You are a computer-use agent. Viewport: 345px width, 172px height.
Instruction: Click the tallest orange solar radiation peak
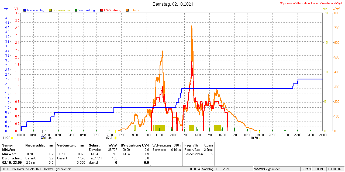[x=192, y=27]
